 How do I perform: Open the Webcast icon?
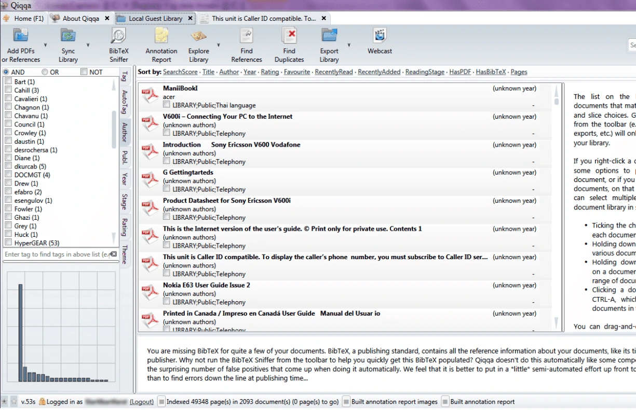(x=380, y=36)
